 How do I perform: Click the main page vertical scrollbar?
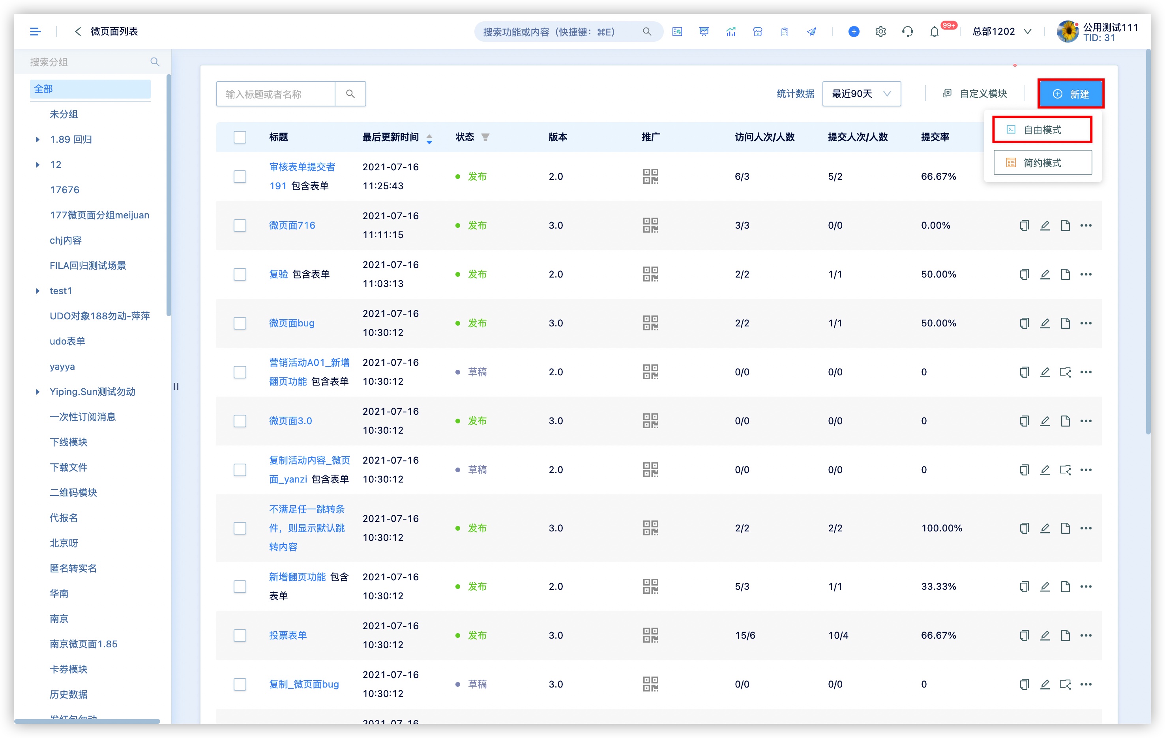click(1148, 242)
